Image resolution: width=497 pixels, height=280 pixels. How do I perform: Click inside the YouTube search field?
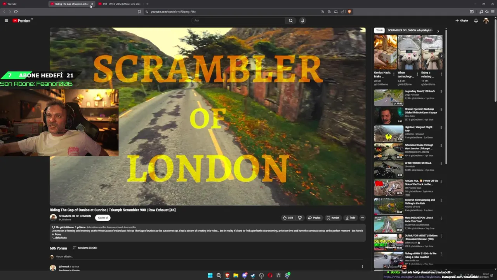tap(239, 21)
